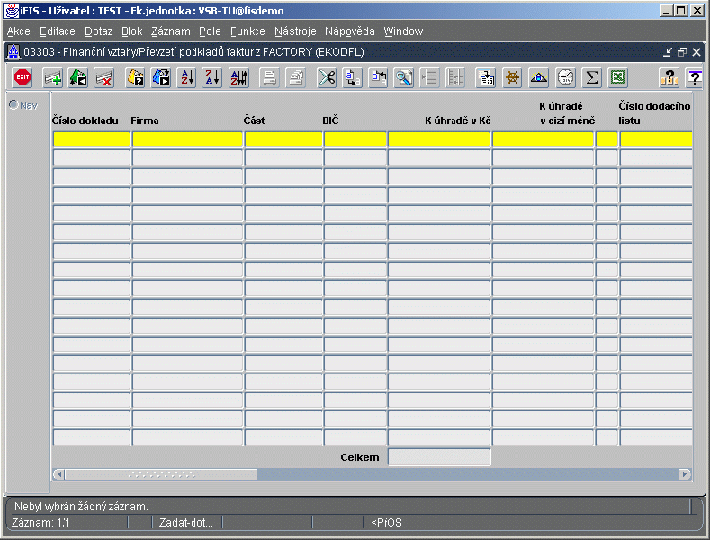Click the Celkem total field
This screenshot has width=710, height=540.
439,457
